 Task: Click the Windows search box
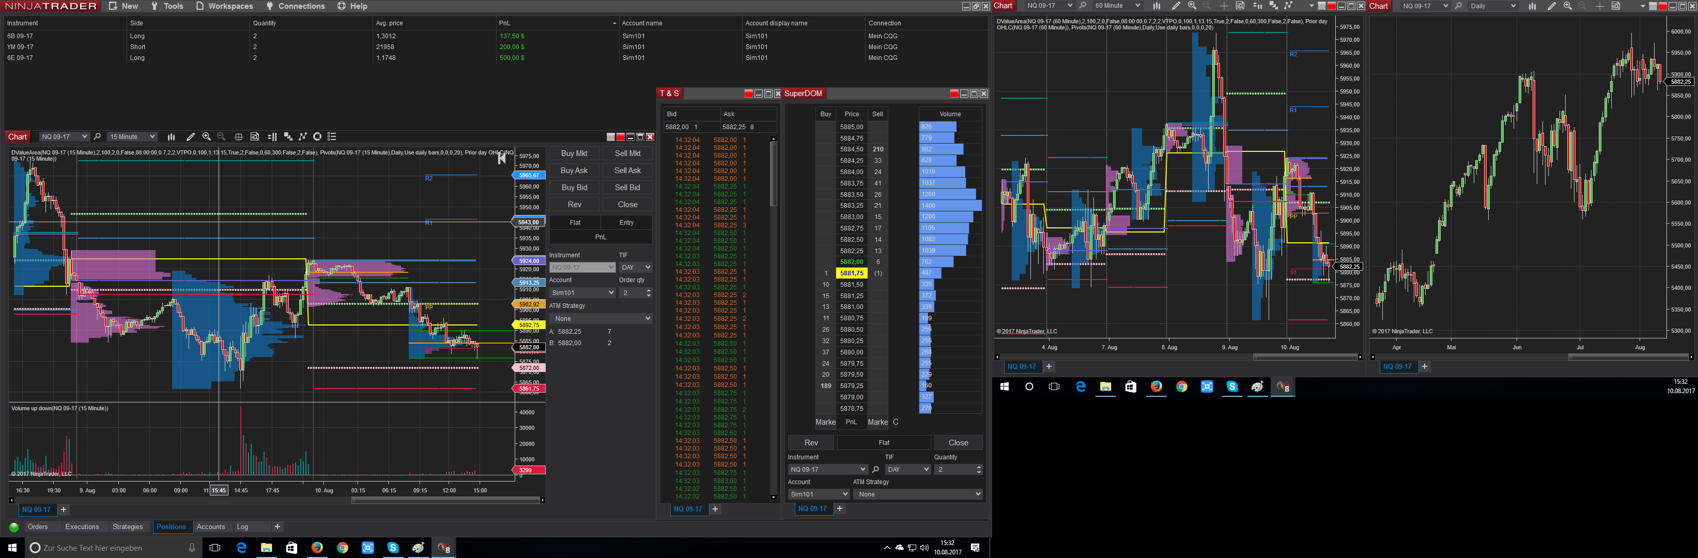113,548
